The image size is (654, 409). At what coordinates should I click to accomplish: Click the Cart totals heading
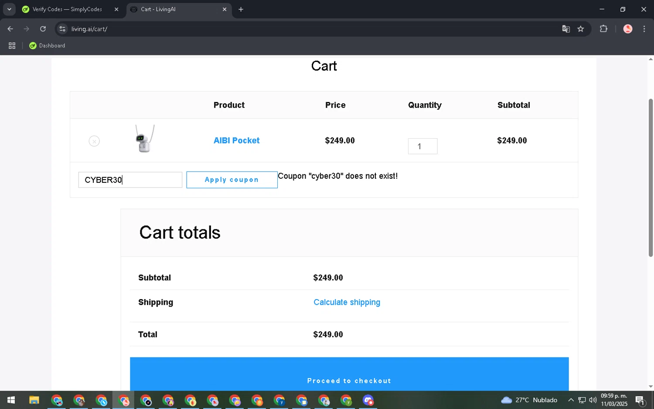pos(180,232)
